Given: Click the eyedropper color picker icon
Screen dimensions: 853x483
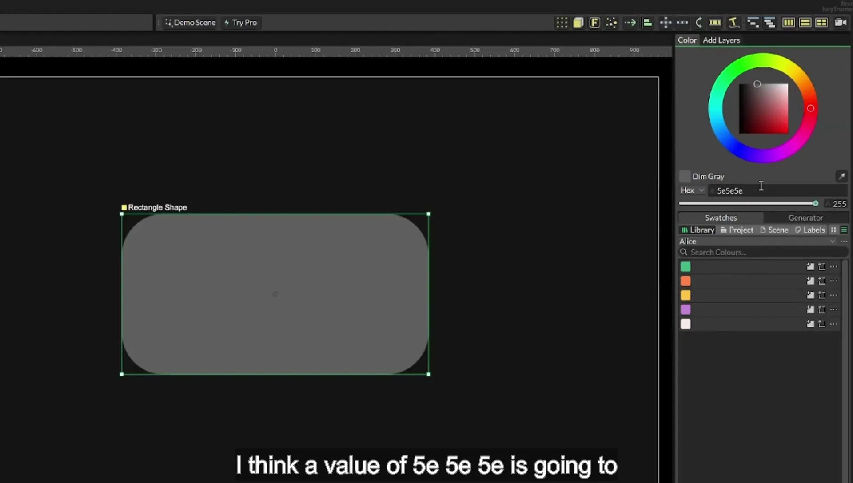Looking at the screenshot, I should click(x=841, y=176).
